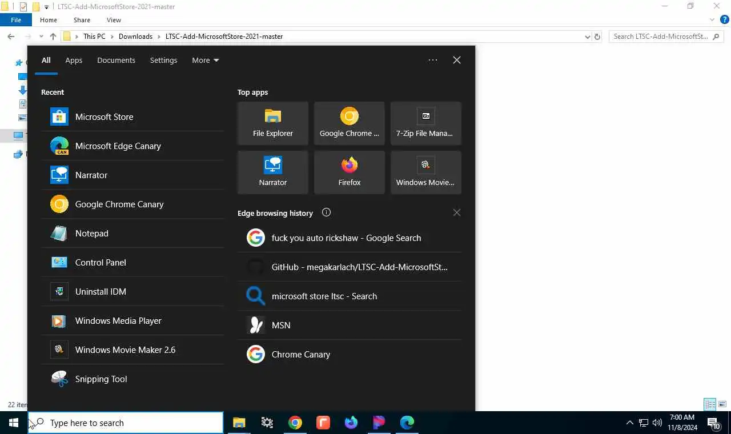This screenshot has height=434, width=731.
Task: Open Notepad from Recent list
Action: click(x=132, y=233)
